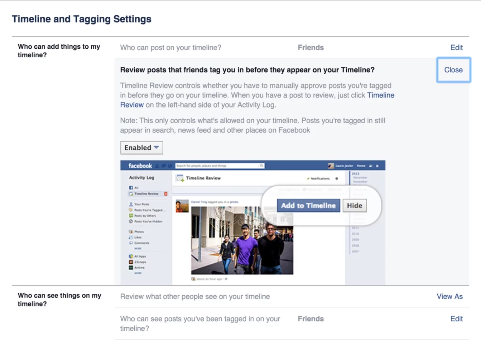This screenshot has height=344, width=481.
Task: Click the facebook logo in the preview header
Action: tap(140, 166)
